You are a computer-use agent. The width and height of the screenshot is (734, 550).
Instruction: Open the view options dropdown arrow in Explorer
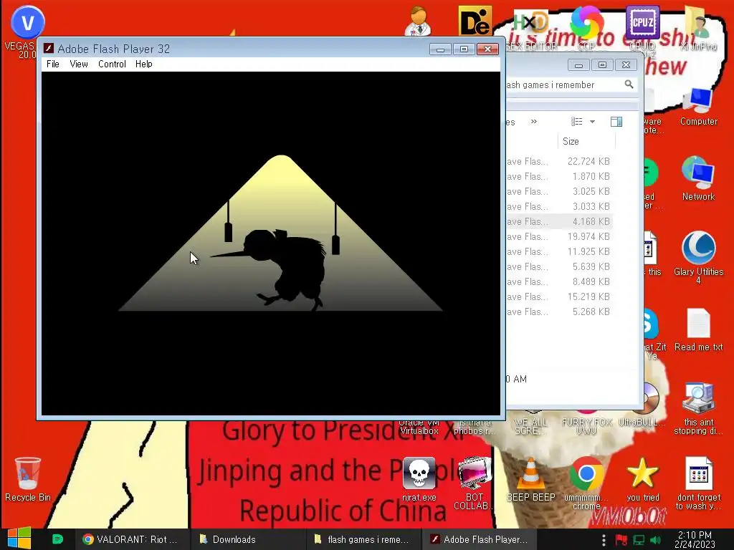click(592, 122)
